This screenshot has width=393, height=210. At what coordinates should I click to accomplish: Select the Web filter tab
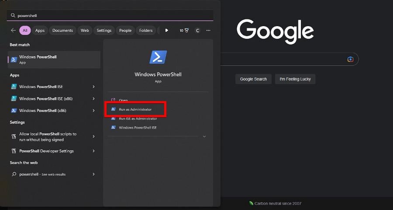pyautogui.click(x=85, y=30)
